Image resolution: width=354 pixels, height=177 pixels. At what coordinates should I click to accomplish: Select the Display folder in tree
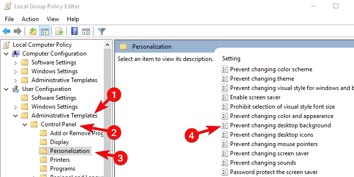59,142
